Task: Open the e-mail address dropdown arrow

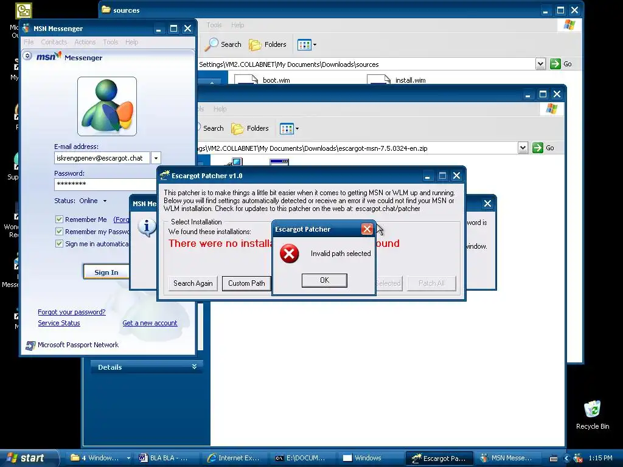Action: click(x=156, y=158)
